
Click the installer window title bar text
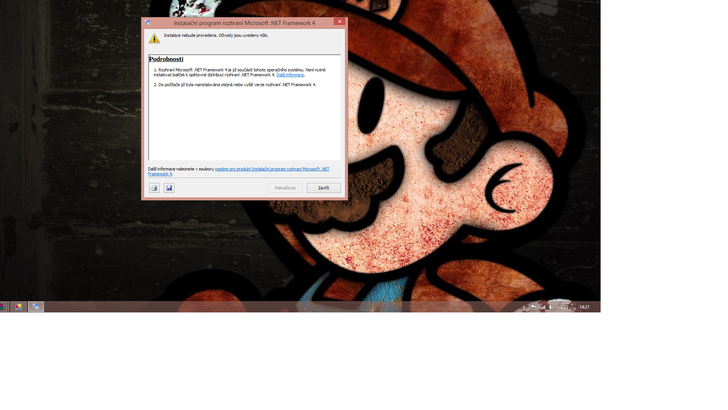244,23
